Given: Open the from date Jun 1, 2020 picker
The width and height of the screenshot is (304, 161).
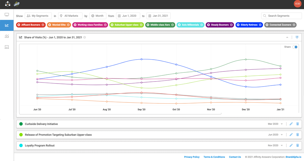Looking at the screenshot, I should tap(128, 16).
